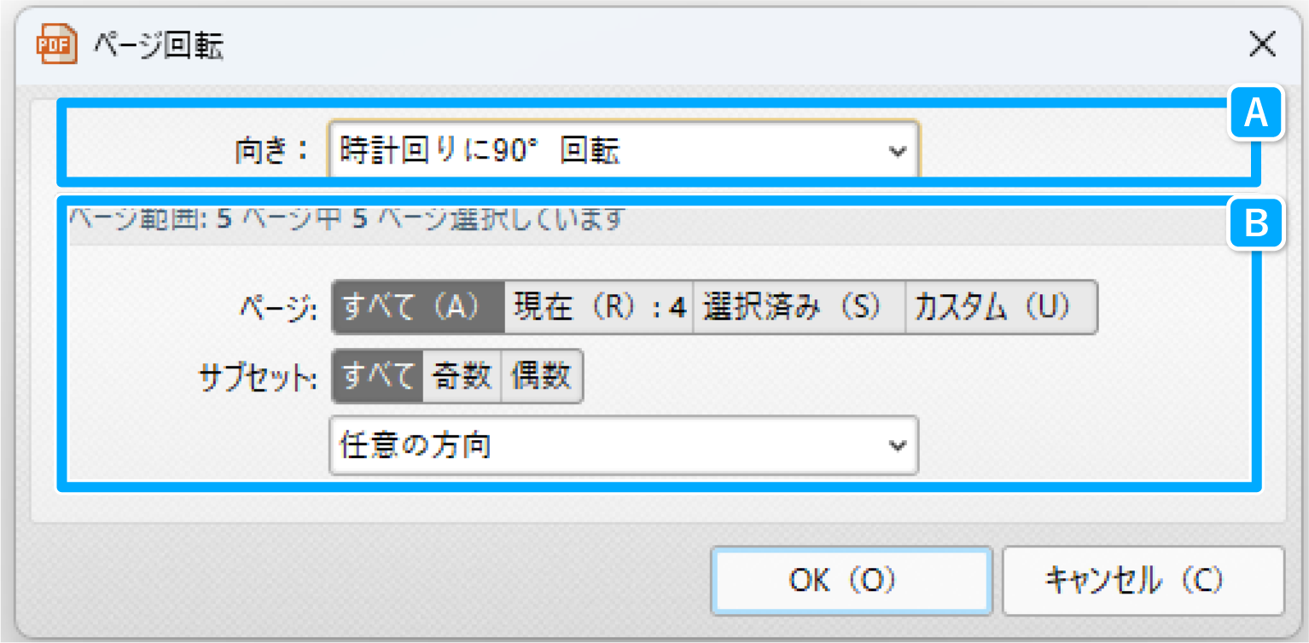Click the キャンセル（C） button
The width and height of the screenshot is (1309, 643).
click(x=1143, y=581)
